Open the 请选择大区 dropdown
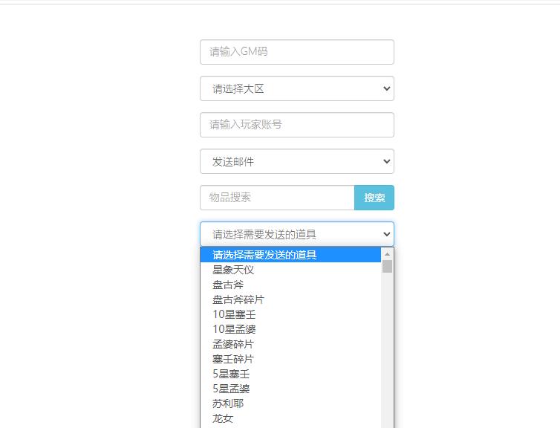Screen dimensions: 560x428 (296, 88)
